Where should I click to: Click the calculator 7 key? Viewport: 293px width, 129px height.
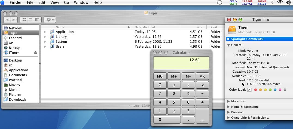click(160, 94)
